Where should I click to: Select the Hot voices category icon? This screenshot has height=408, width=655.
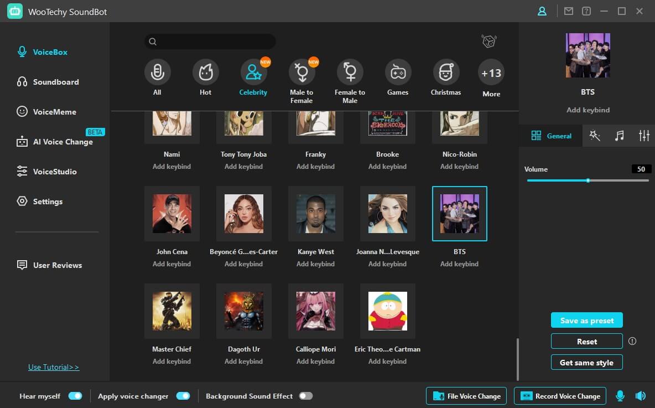tap(205, 73)
